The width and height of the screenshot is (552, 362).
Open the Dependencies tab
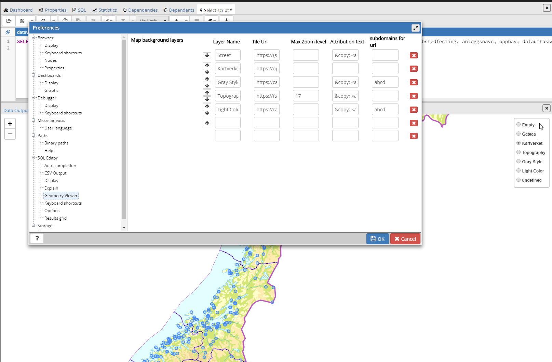140,10
